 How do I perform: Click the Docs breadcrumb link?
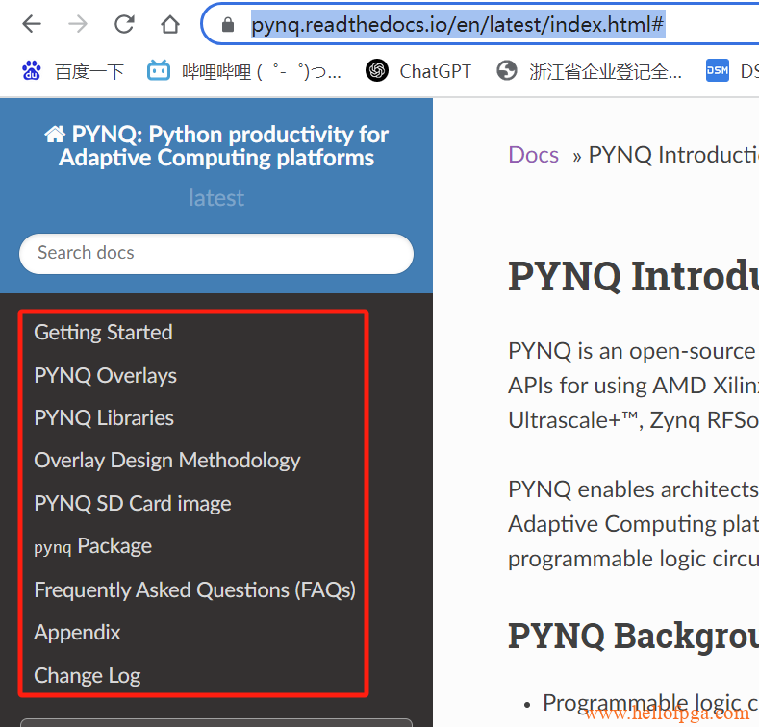click(534, 155)
